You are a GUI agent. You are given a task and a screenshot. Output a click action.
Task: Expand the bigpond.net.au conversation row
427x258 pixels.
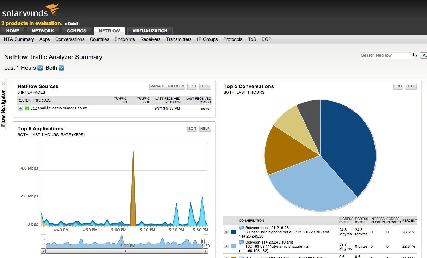pos(226,232)
